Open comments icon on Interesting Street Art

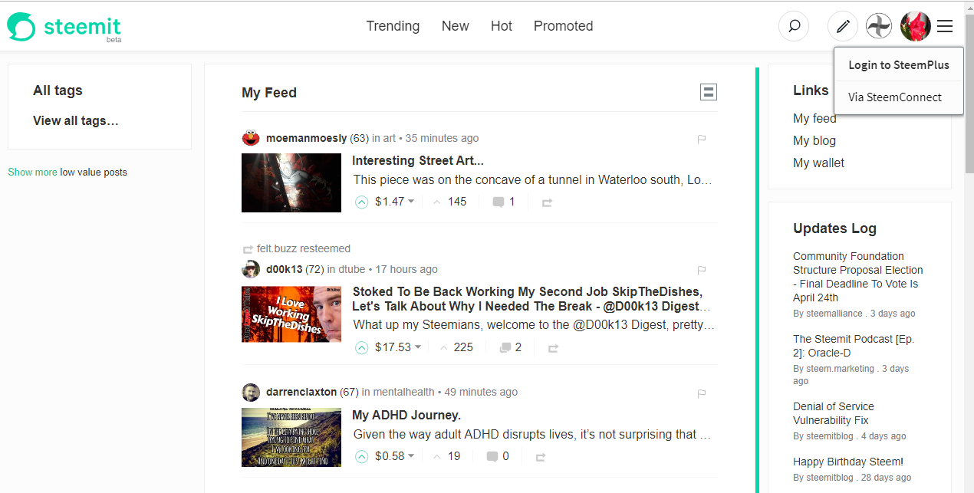tap(499, 202)
